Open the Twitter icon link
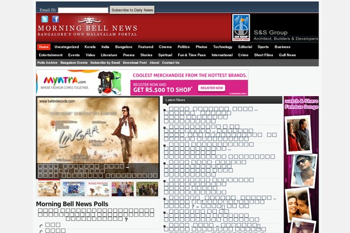The width and height of the screenshot is (350, 233). point(45,19)
